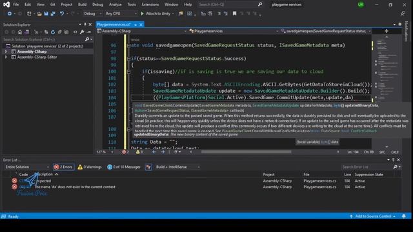Open the Extensions menu
This screenshot has width=413, height=232.
pyautogui.click(x=150, y=5)
